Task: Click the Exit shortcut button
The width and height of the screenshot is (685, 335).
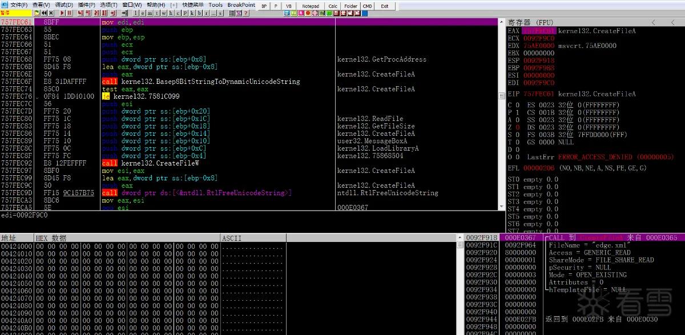Action: 385,6
